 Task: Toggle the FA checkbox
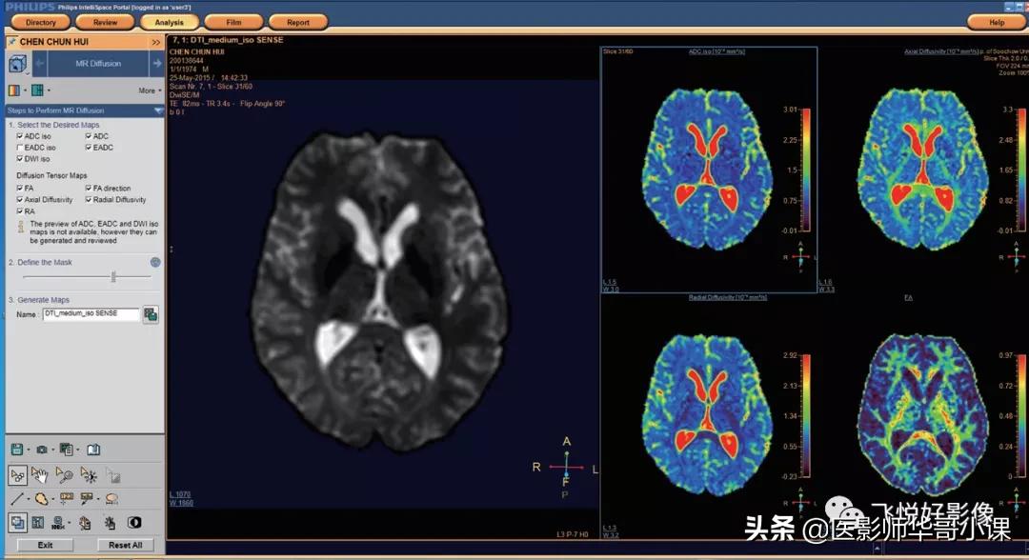point(20,189)
